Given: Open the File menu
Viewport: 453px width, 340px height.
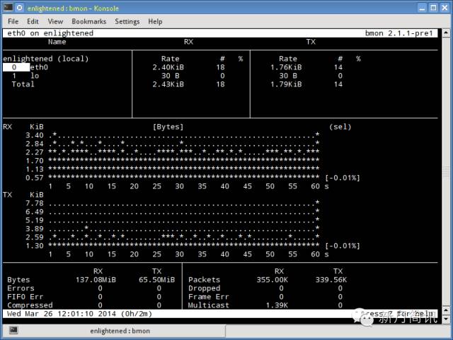Looking at the screenshot, I should click(x=13, y=21).
